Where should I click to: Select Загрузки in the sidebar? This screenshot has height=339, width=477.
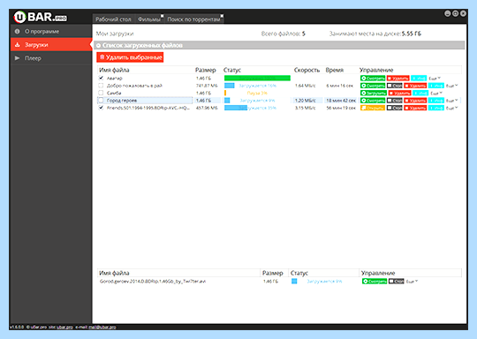tap(51, 45)
